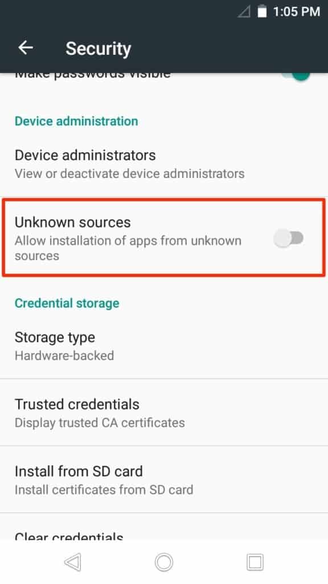The width and height of the screenshot is (328, 584).
Task: Tap Clear credentials at the bottom
Action: [68, 536]
